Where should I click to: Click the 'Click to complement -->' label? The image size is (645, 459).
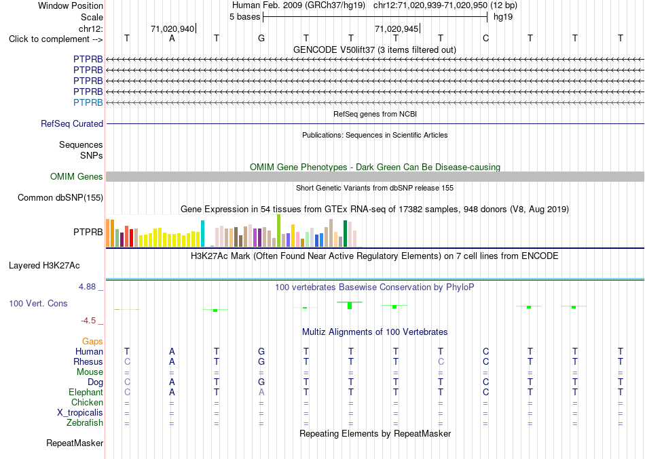(56, 39)
